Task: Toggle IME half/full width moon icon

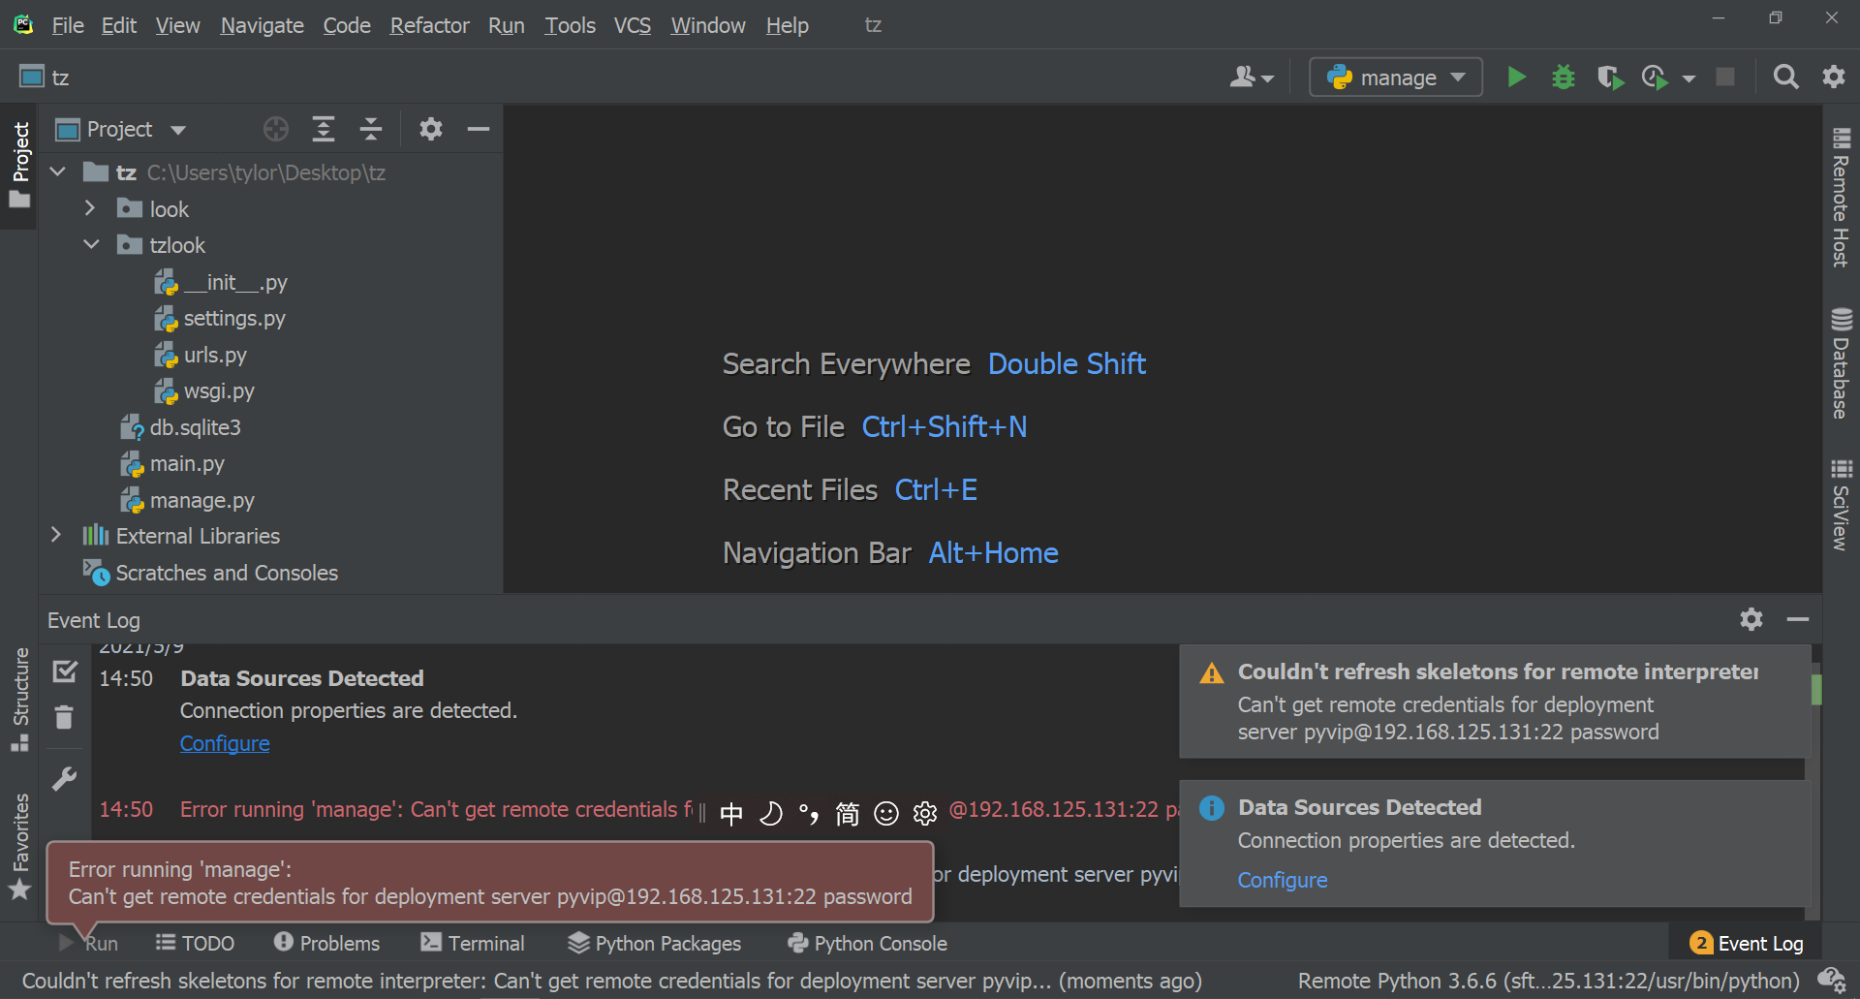Action: [770, 814]
